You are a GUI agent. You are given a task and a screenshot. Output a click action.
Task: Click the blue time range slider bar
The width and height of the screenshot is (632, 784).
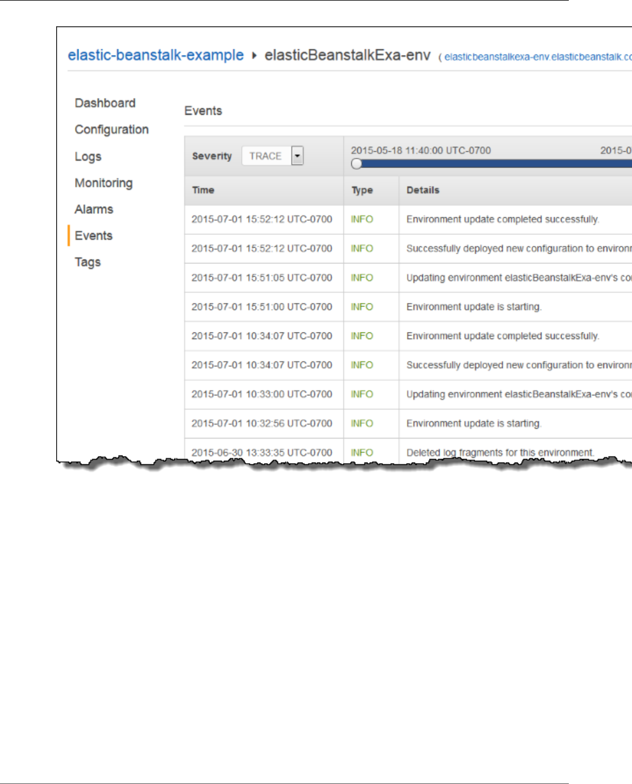point(496,164)
